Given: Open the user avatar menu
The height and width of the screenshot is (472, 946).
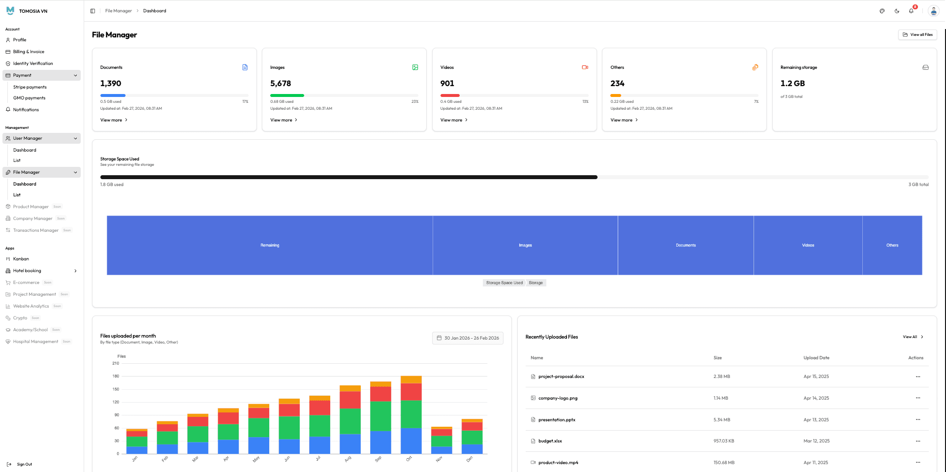Looking at the screenshot, I should pyautogui.click(x=933, y=11).
